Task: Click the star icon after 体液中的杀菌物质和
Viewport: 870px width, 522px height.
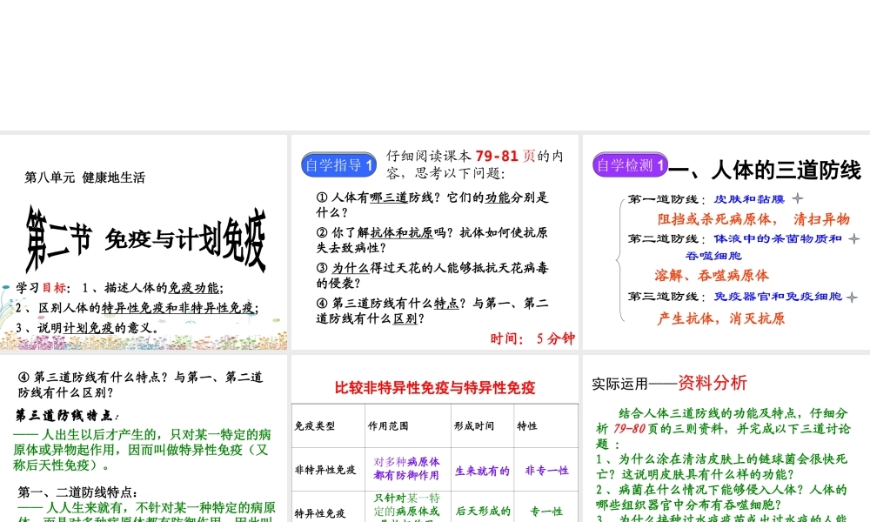Action: [x=853, y=238]
